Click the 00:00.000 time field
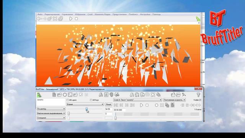The height and width of the screenshot is (138, 245). tap(119, 110)
